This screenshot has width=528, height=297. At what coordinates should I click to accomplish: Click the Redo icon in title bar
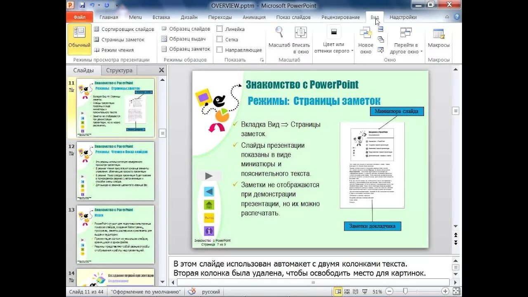[x=107, y=5]
